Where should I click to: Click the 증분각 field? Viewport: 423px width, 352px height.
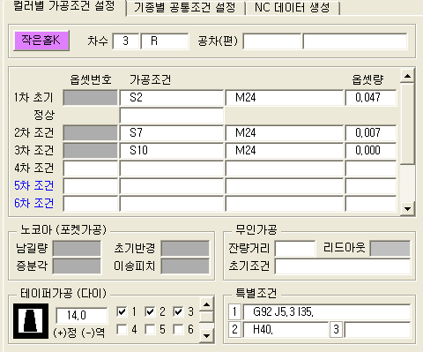[x=77, y=266]
